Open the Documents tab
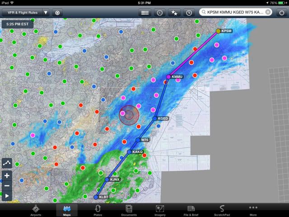Screen dimensions: 289x217 point(129,210)
